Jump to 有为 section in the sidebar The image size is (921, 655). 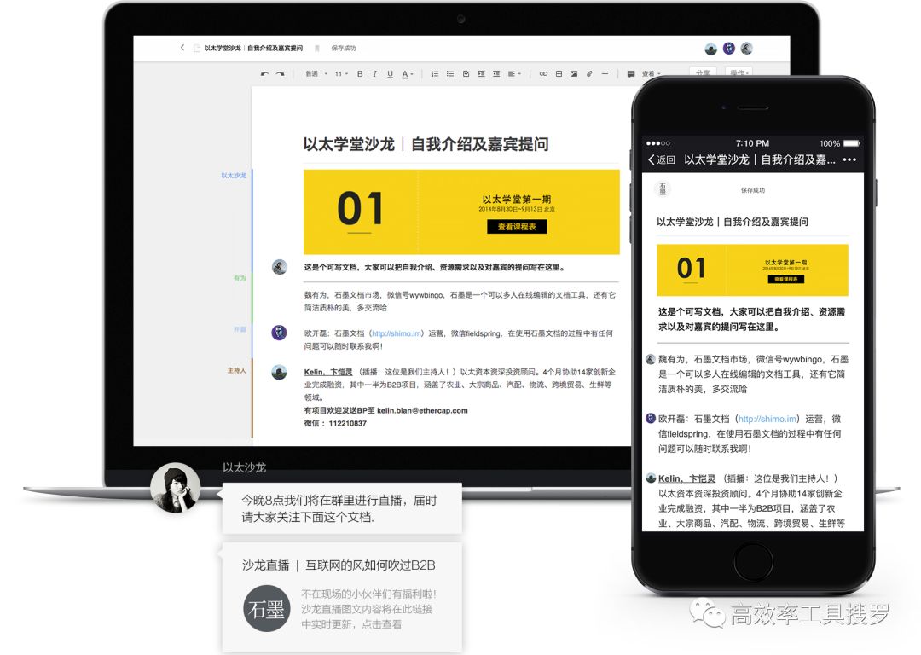click(x=240, y=278)
